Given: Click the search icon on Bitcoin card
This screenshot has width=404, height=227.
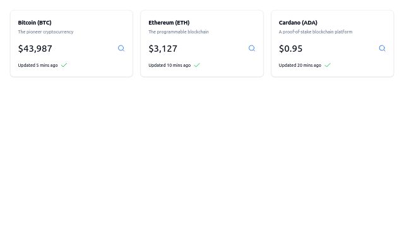Looking at the screenshot, I should coord(121,49).
